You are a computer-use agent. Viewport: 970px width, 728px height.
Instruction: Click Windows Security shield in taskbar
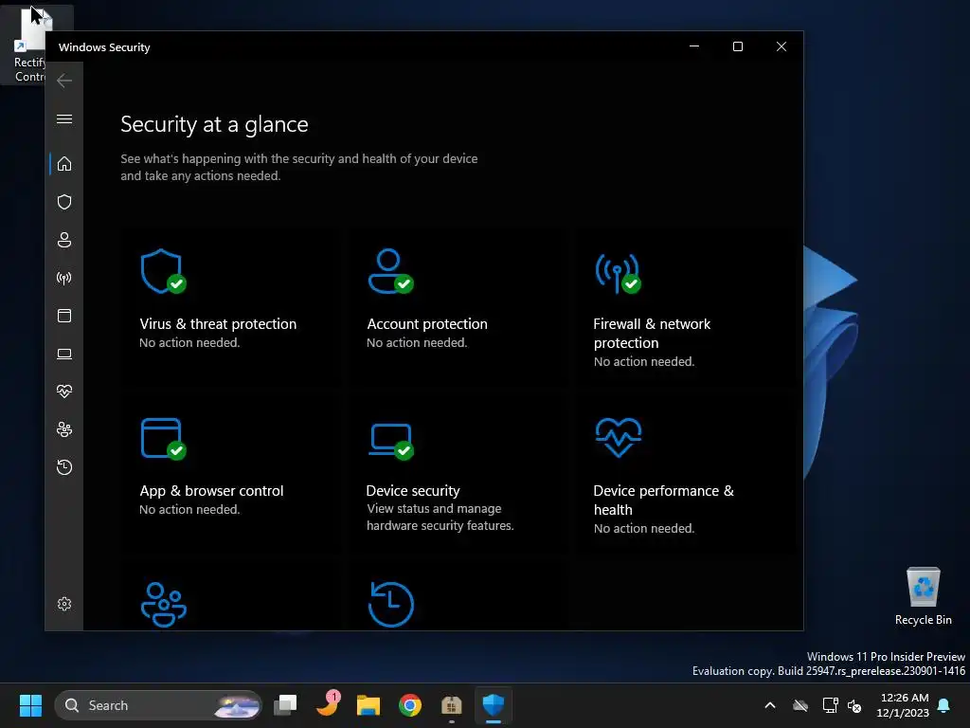click(493, 705)
